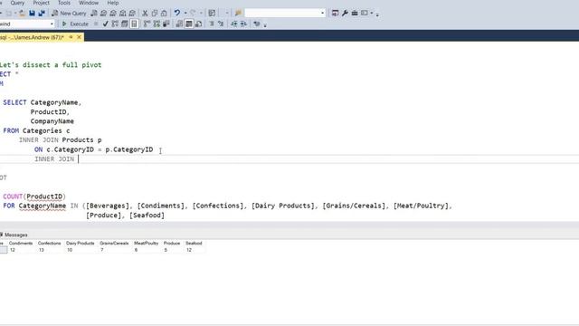The image size is (579, 326).
Task: Click the Properties wrench icon
Action: pyautogui.click(x=345, y=13)
